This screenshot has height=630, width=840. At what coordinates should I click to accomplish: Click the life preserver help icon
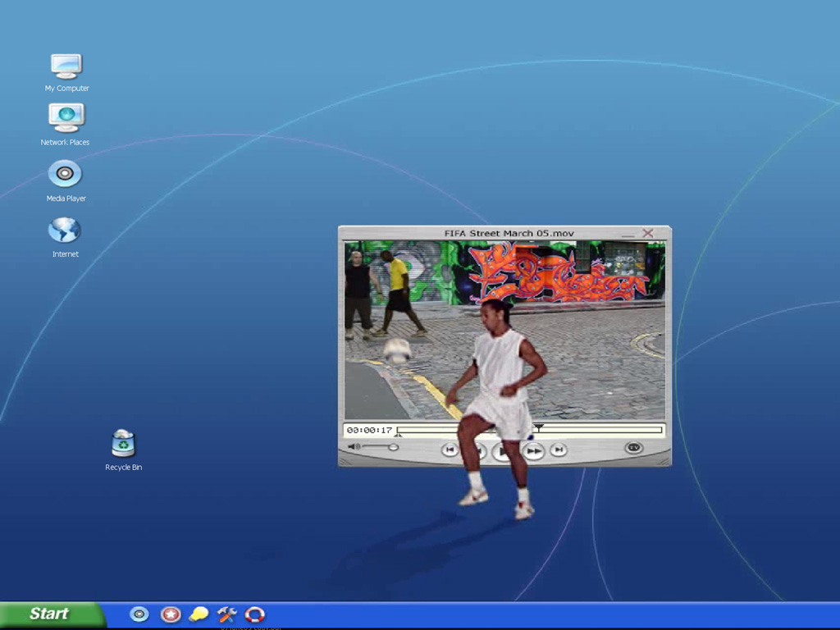pos(255,614)
